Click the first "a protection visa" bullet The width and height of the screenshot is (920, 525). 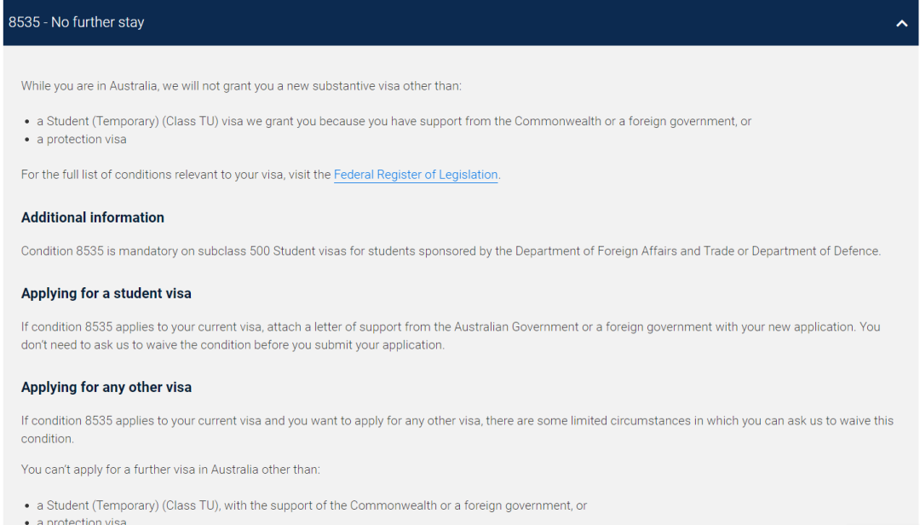point(82,139)
